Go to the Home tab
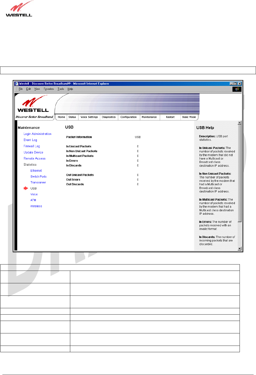Image resolution: width=256 pixels, height=375 pixels. tap(61, 117)
